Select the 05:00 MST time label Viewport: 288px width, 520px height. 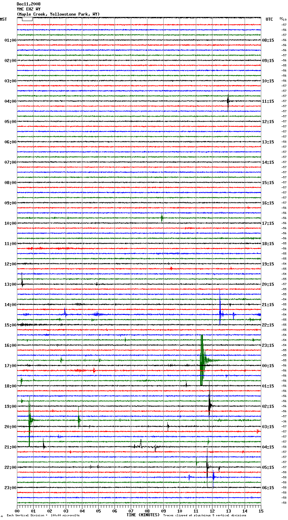[x=11, y=122]
